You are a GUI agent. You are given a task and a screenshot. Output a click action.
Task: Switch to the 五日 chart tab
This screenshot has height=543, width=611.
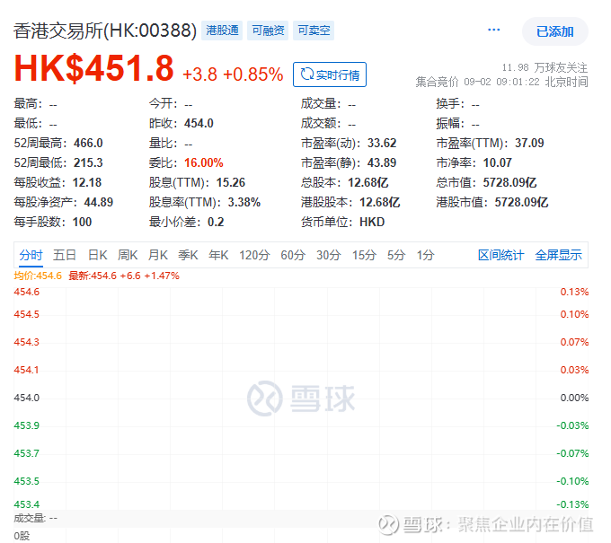(x=65, y=256)
